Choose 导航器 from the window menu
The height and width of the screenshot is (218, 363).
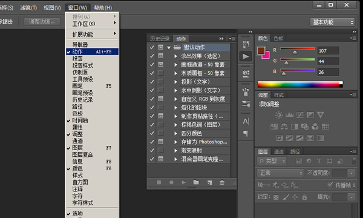[92, 44]
